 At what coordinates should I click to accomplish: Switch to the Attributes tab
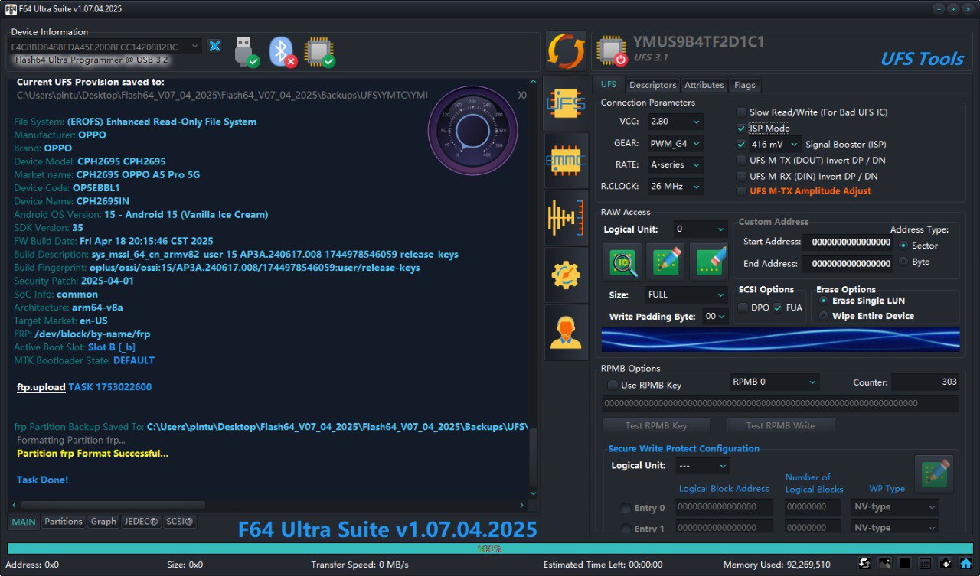[704, 85]
